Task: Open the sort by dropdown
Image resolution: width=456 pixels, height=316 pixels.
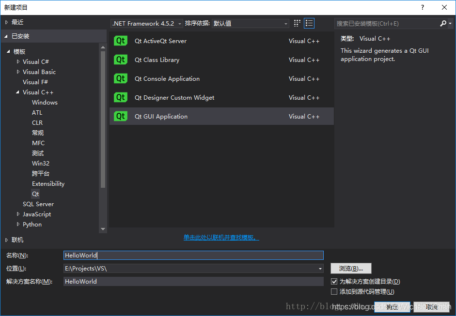Action: click(x=251, y=24)
